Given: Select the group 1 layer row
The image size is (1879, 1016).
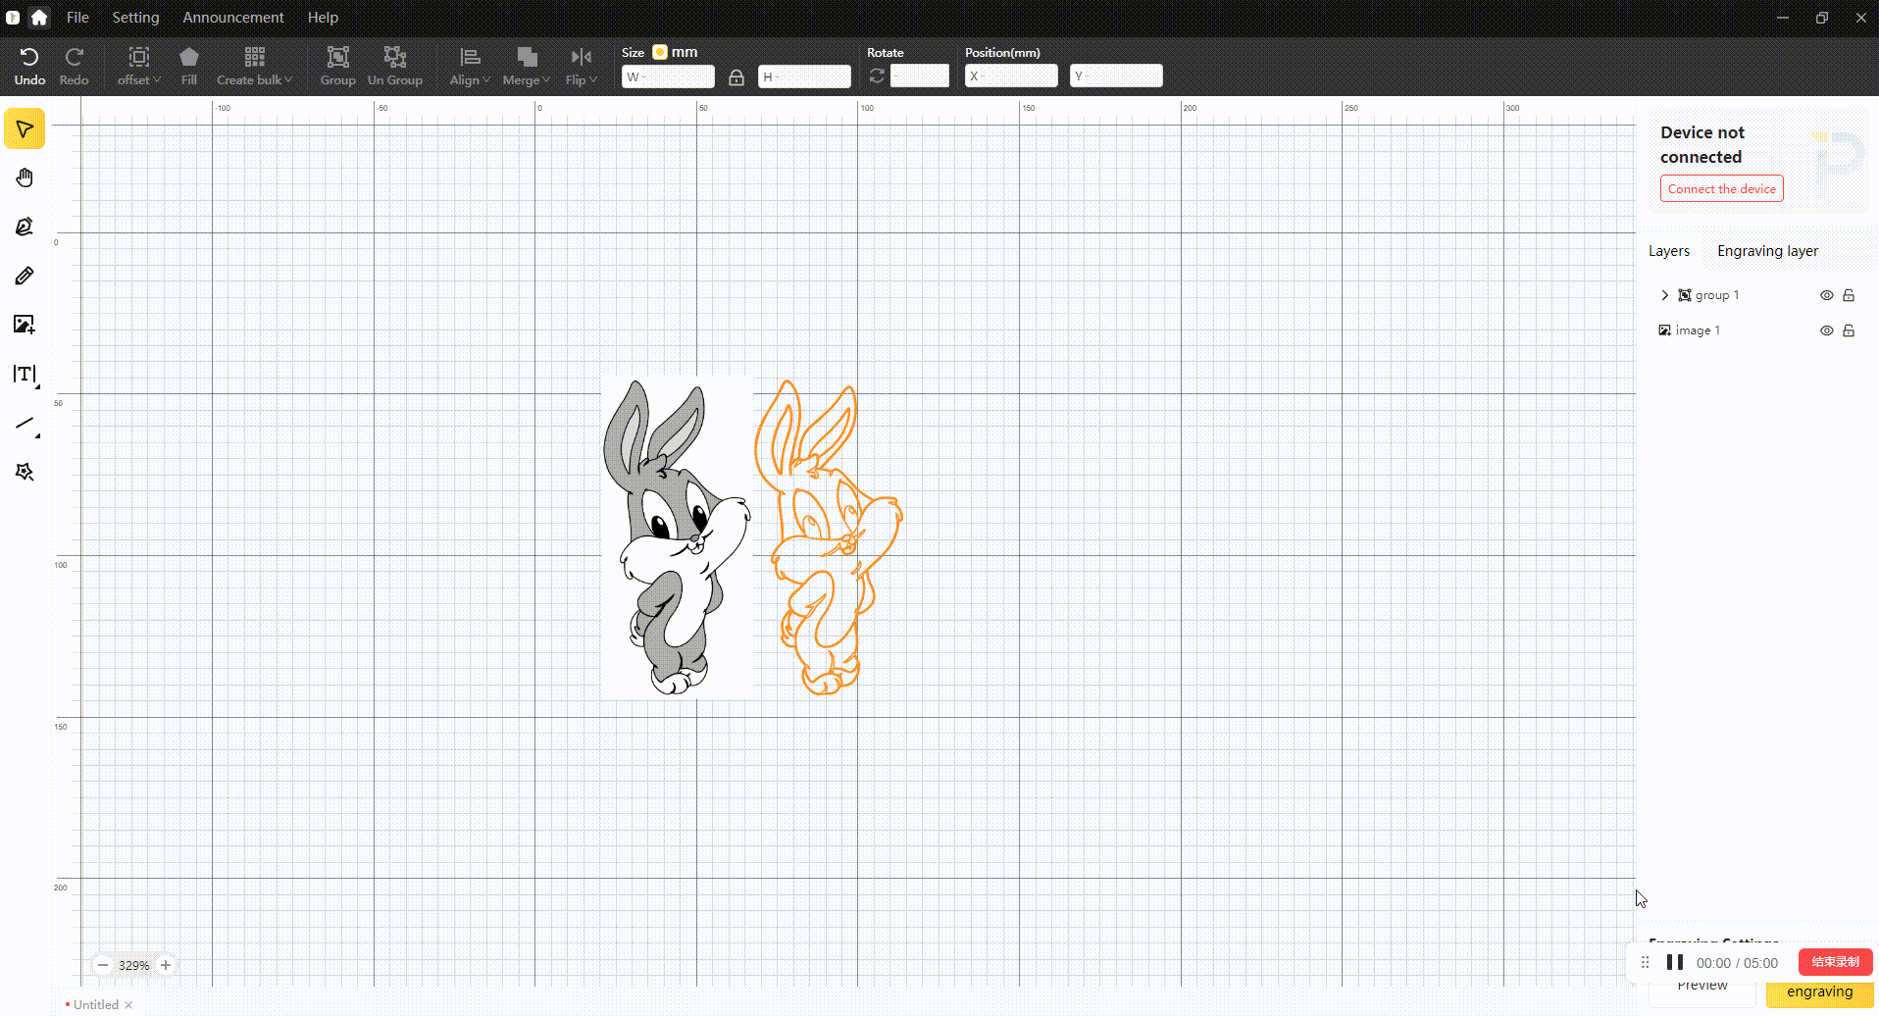Looking at the screenshot, I should point(1756,295).
